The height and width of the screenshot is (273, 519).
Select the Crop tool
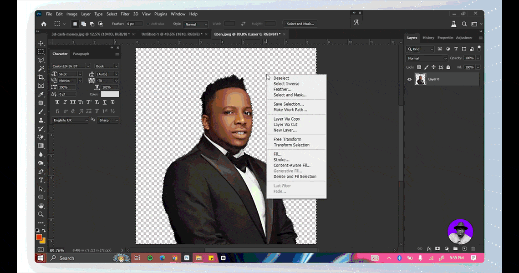(x=41, y=77)
